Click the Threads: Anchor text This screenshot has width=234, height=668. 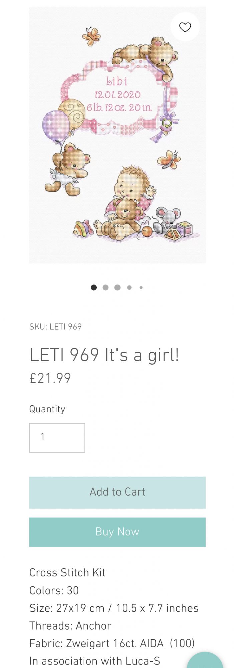[70, 626]
